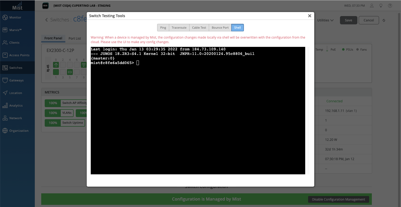Viewport: 401px width, 207px height.
Task: Close the Switch Testing Tools dialog
Action: click(309, 16)
